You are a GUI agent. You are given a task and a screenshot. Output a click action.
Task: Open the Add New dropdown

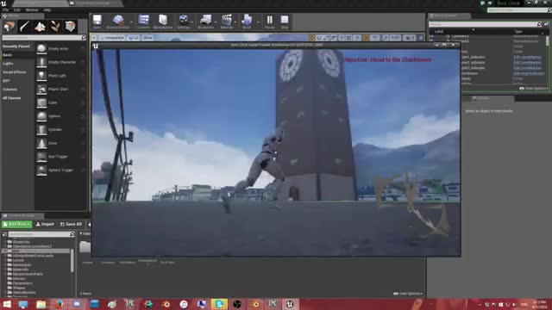[16, 224]
